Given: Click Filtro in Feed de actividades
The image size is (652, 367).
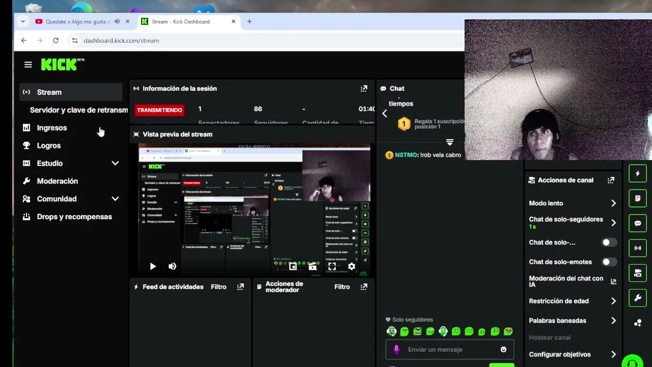Looking at the screenshot, I should pos(219,287).
